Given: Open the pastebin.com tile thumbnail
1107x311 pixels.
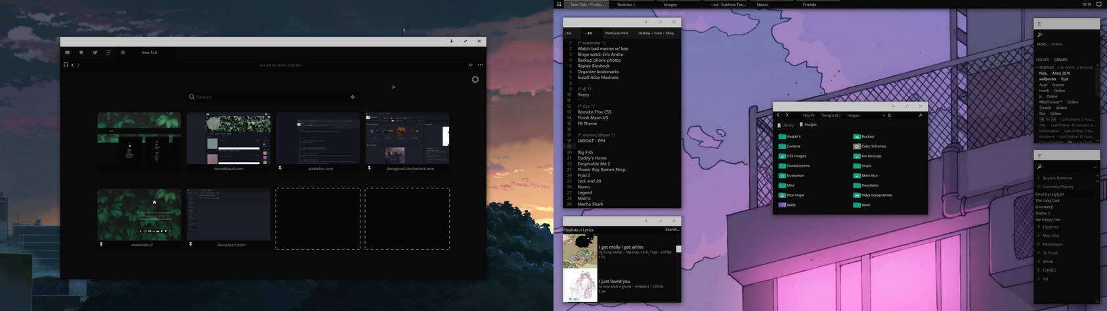Looking at the screenshot, I should pos(318,138).
